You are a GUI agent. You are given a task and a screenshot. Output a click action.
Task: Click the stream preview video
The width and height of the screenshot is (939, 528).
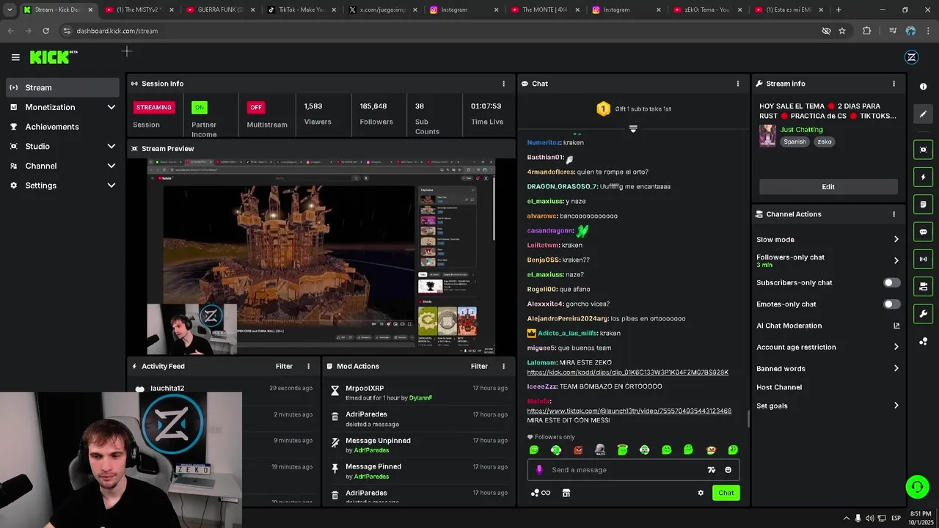point(321,257)
